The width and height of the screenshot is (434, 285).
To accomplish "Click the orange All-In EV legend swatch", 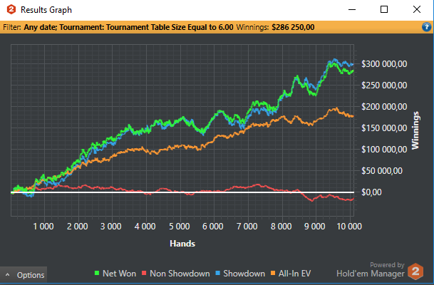I will [273, 274].
